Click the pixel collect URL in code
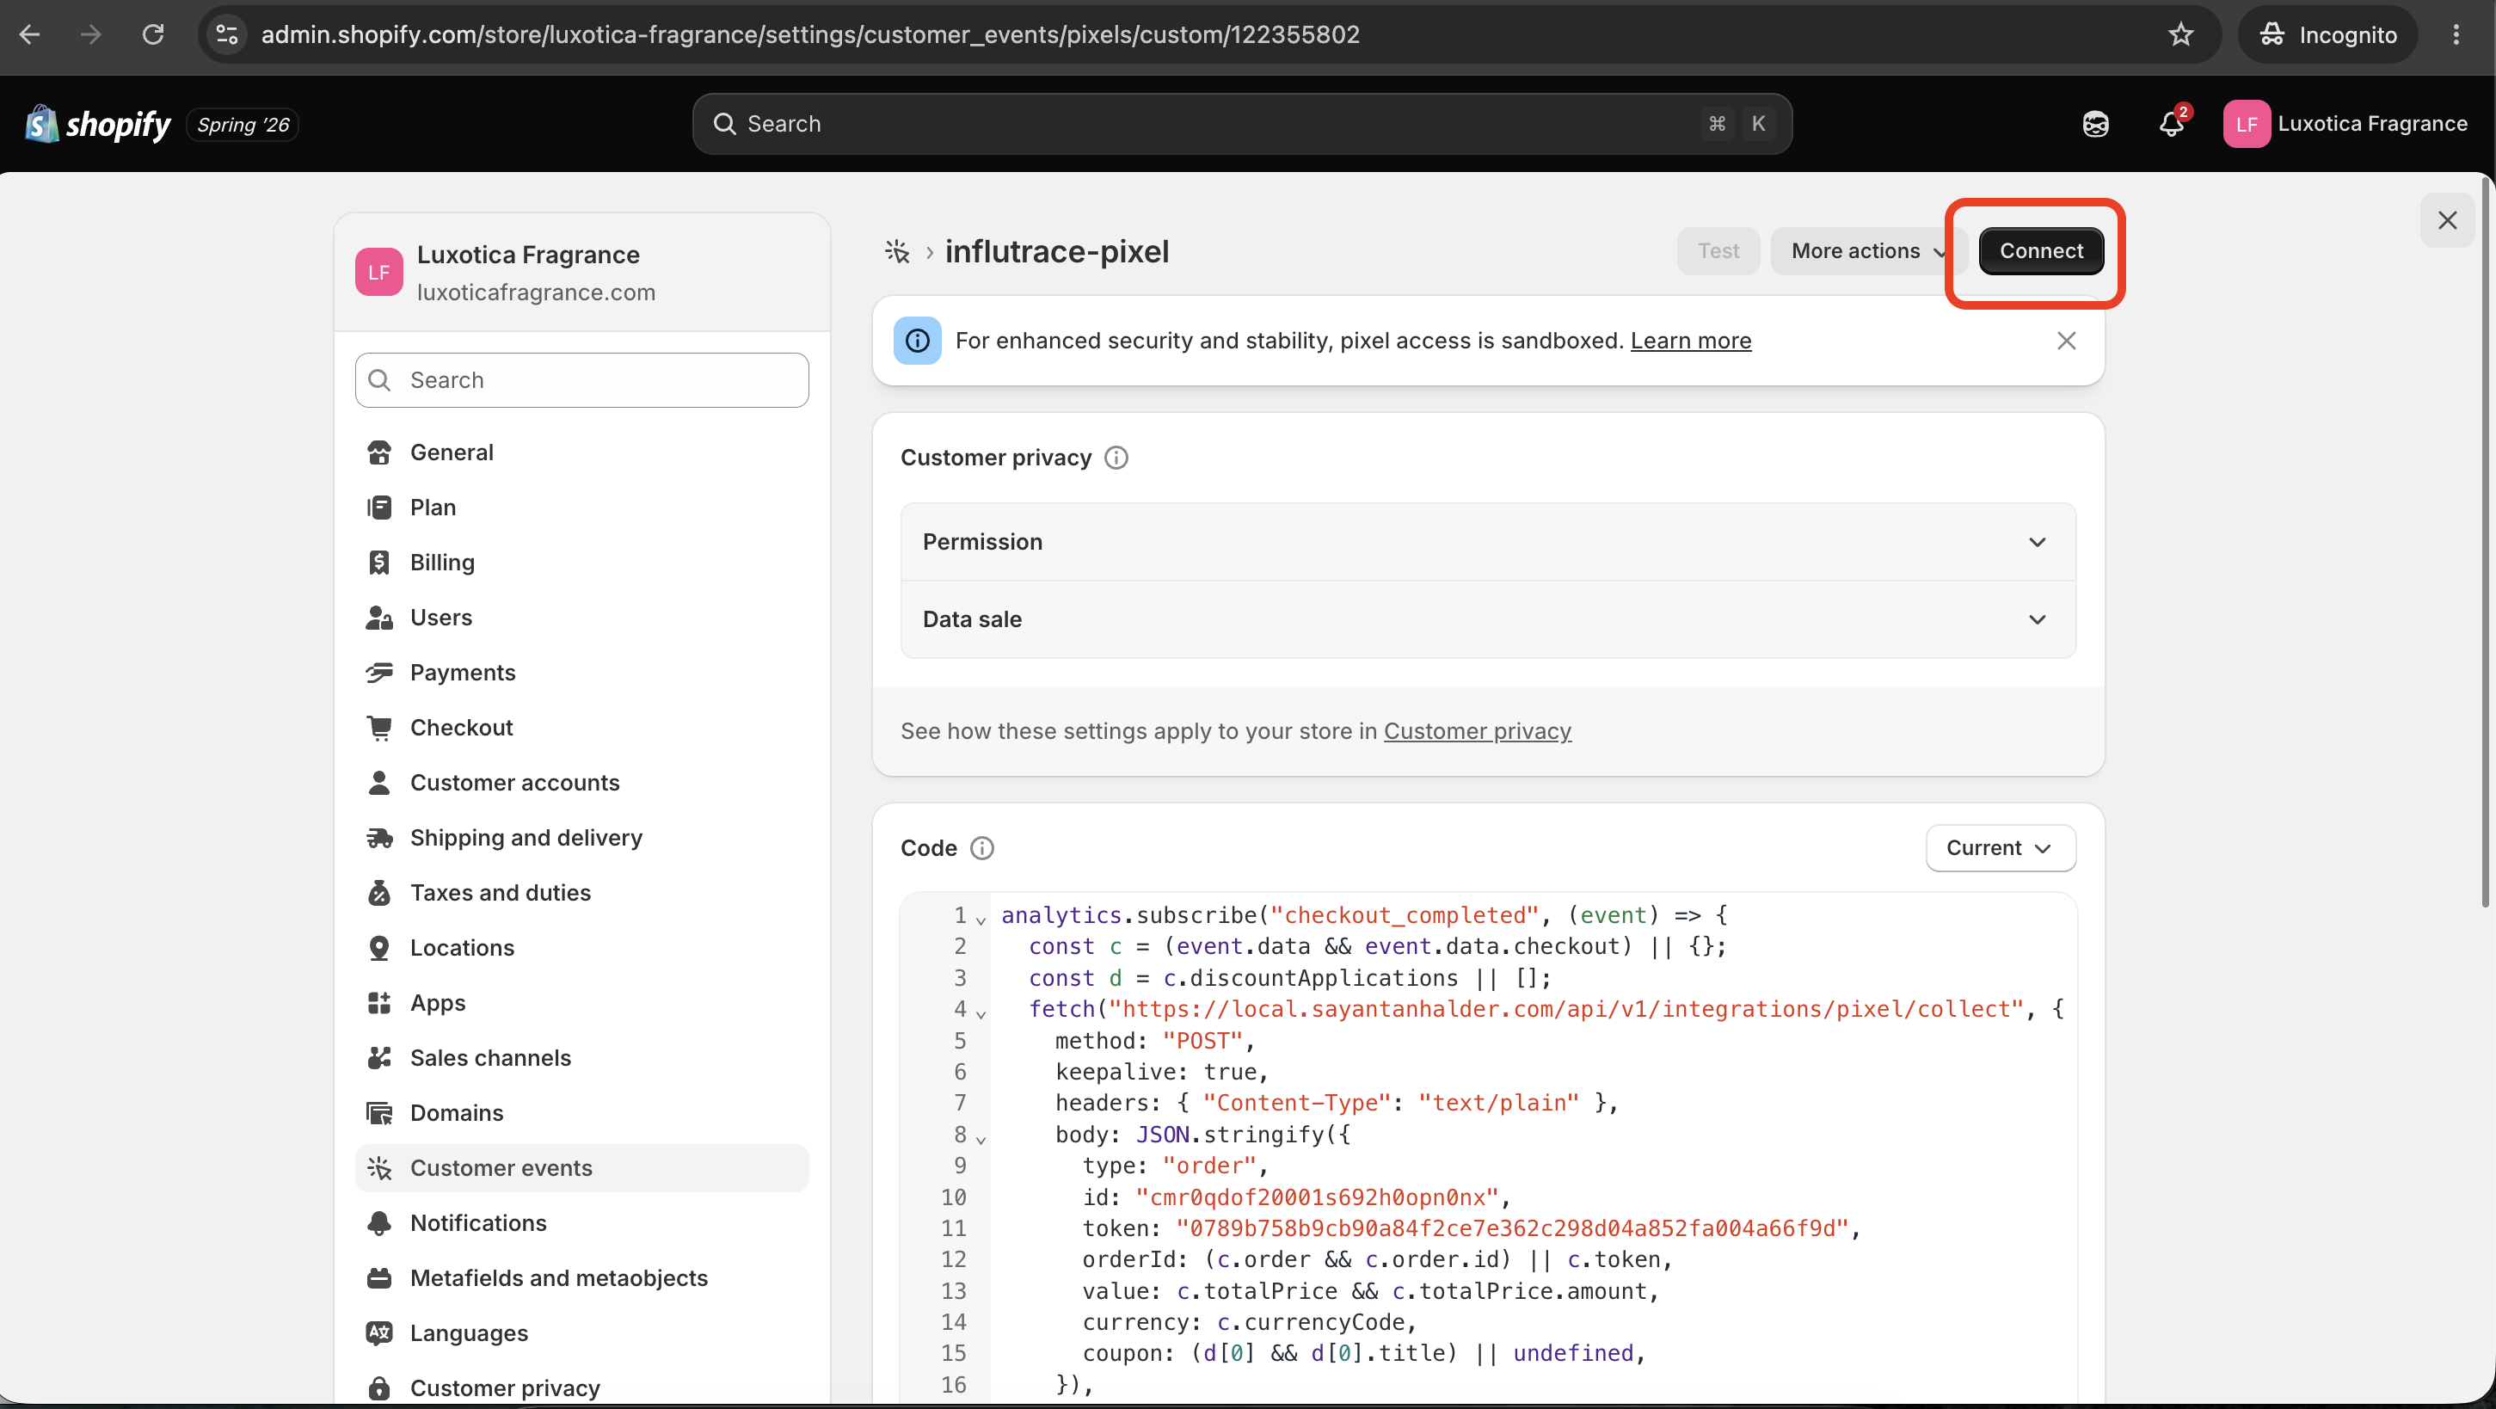 (x=1566, y=1009)
